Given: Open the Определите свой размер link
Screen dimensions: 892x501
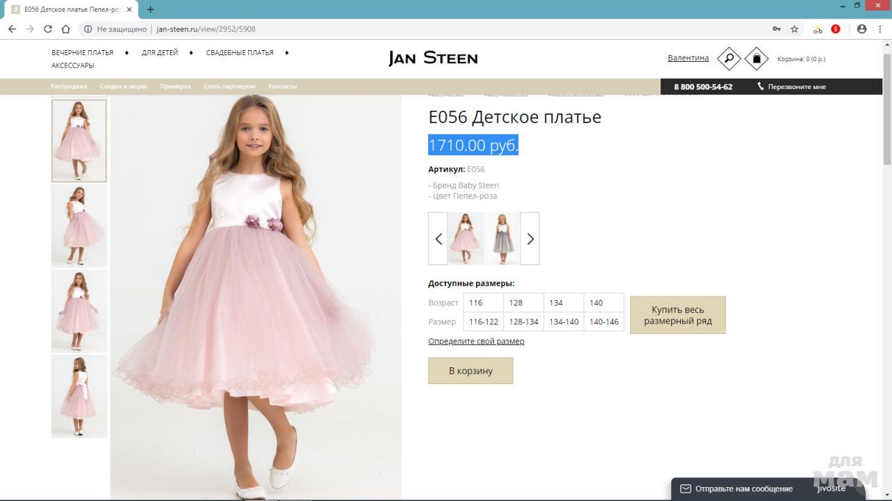Looking at the screenshot, I should coord(476,342).
